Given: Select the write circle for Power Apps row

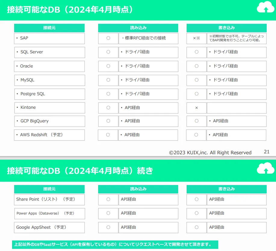Looking at the screenshot, I should (x=197, y=213).
